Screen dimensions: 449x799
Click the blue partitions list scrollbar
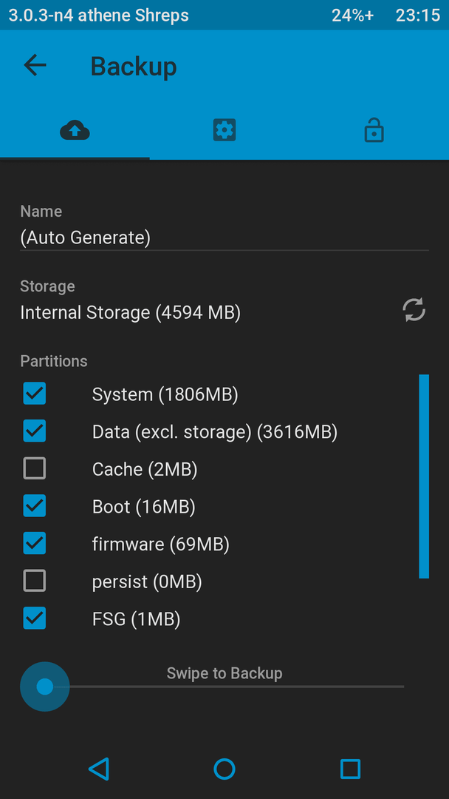(424, 476)
